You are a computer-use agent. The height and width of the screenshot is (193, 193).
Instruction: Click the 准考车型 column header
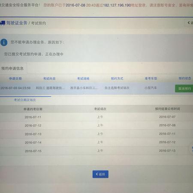(151, 78)
